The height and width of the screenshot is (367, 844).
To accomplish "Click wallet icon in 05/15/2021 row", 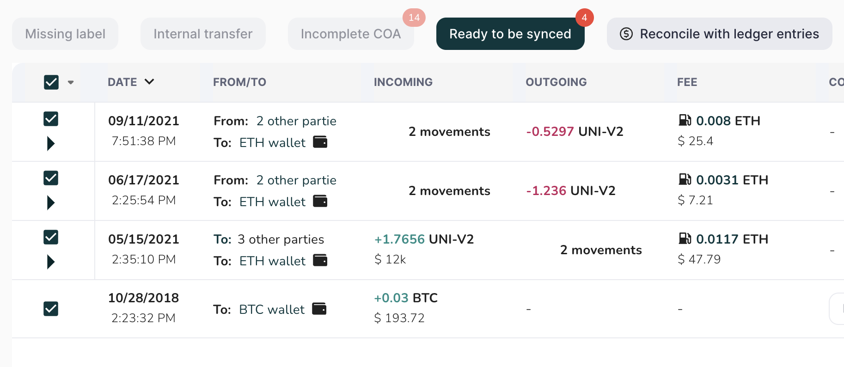I will 320,260.
